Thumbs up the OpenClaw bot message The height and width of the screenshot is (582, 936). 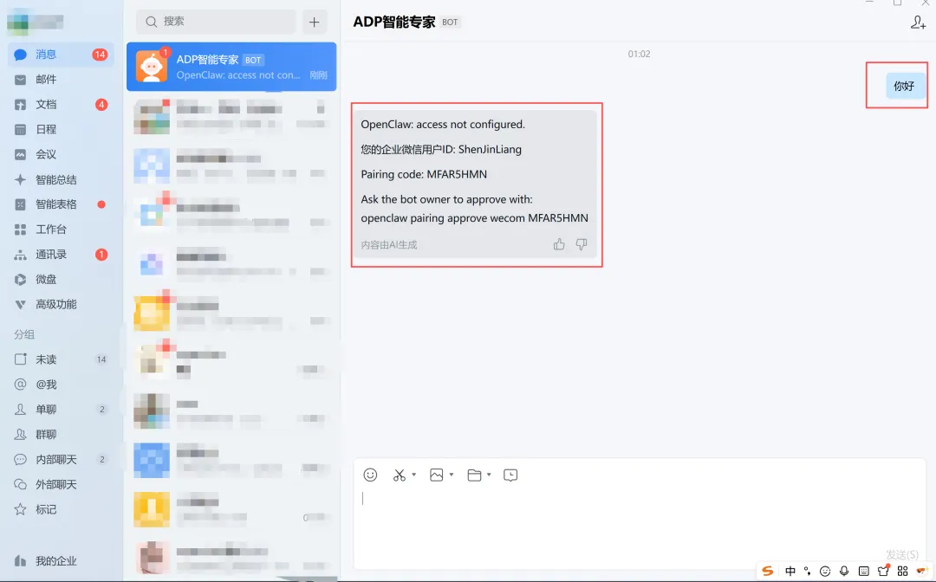(x=559, y=244)
